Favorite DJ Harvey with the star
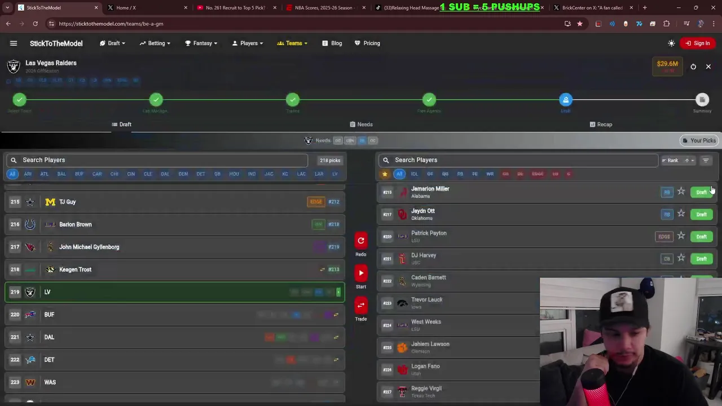Viewport: 722px width, 406px height. (x=681, y=258)
